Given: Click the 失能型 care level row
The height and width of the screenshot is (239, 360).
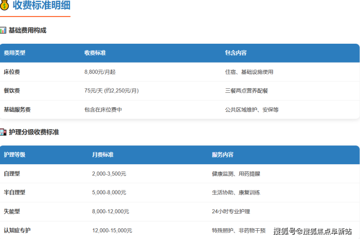Looking at the screenshot, I should (12, 211).
